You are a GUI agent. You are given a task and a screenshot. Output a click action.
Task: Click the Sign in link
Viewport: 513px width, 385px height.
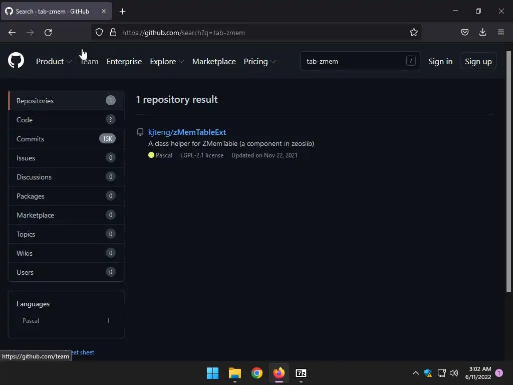click(x=440, y=61)
